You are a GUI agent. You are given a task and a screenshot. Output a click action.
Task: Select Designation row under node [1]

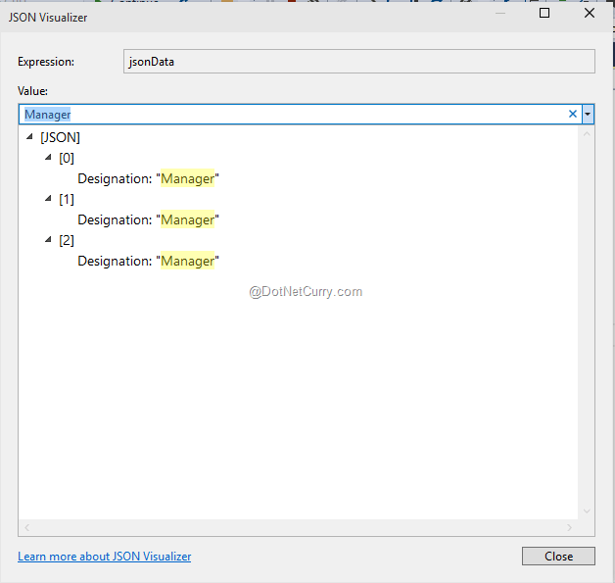coord(148,220)
